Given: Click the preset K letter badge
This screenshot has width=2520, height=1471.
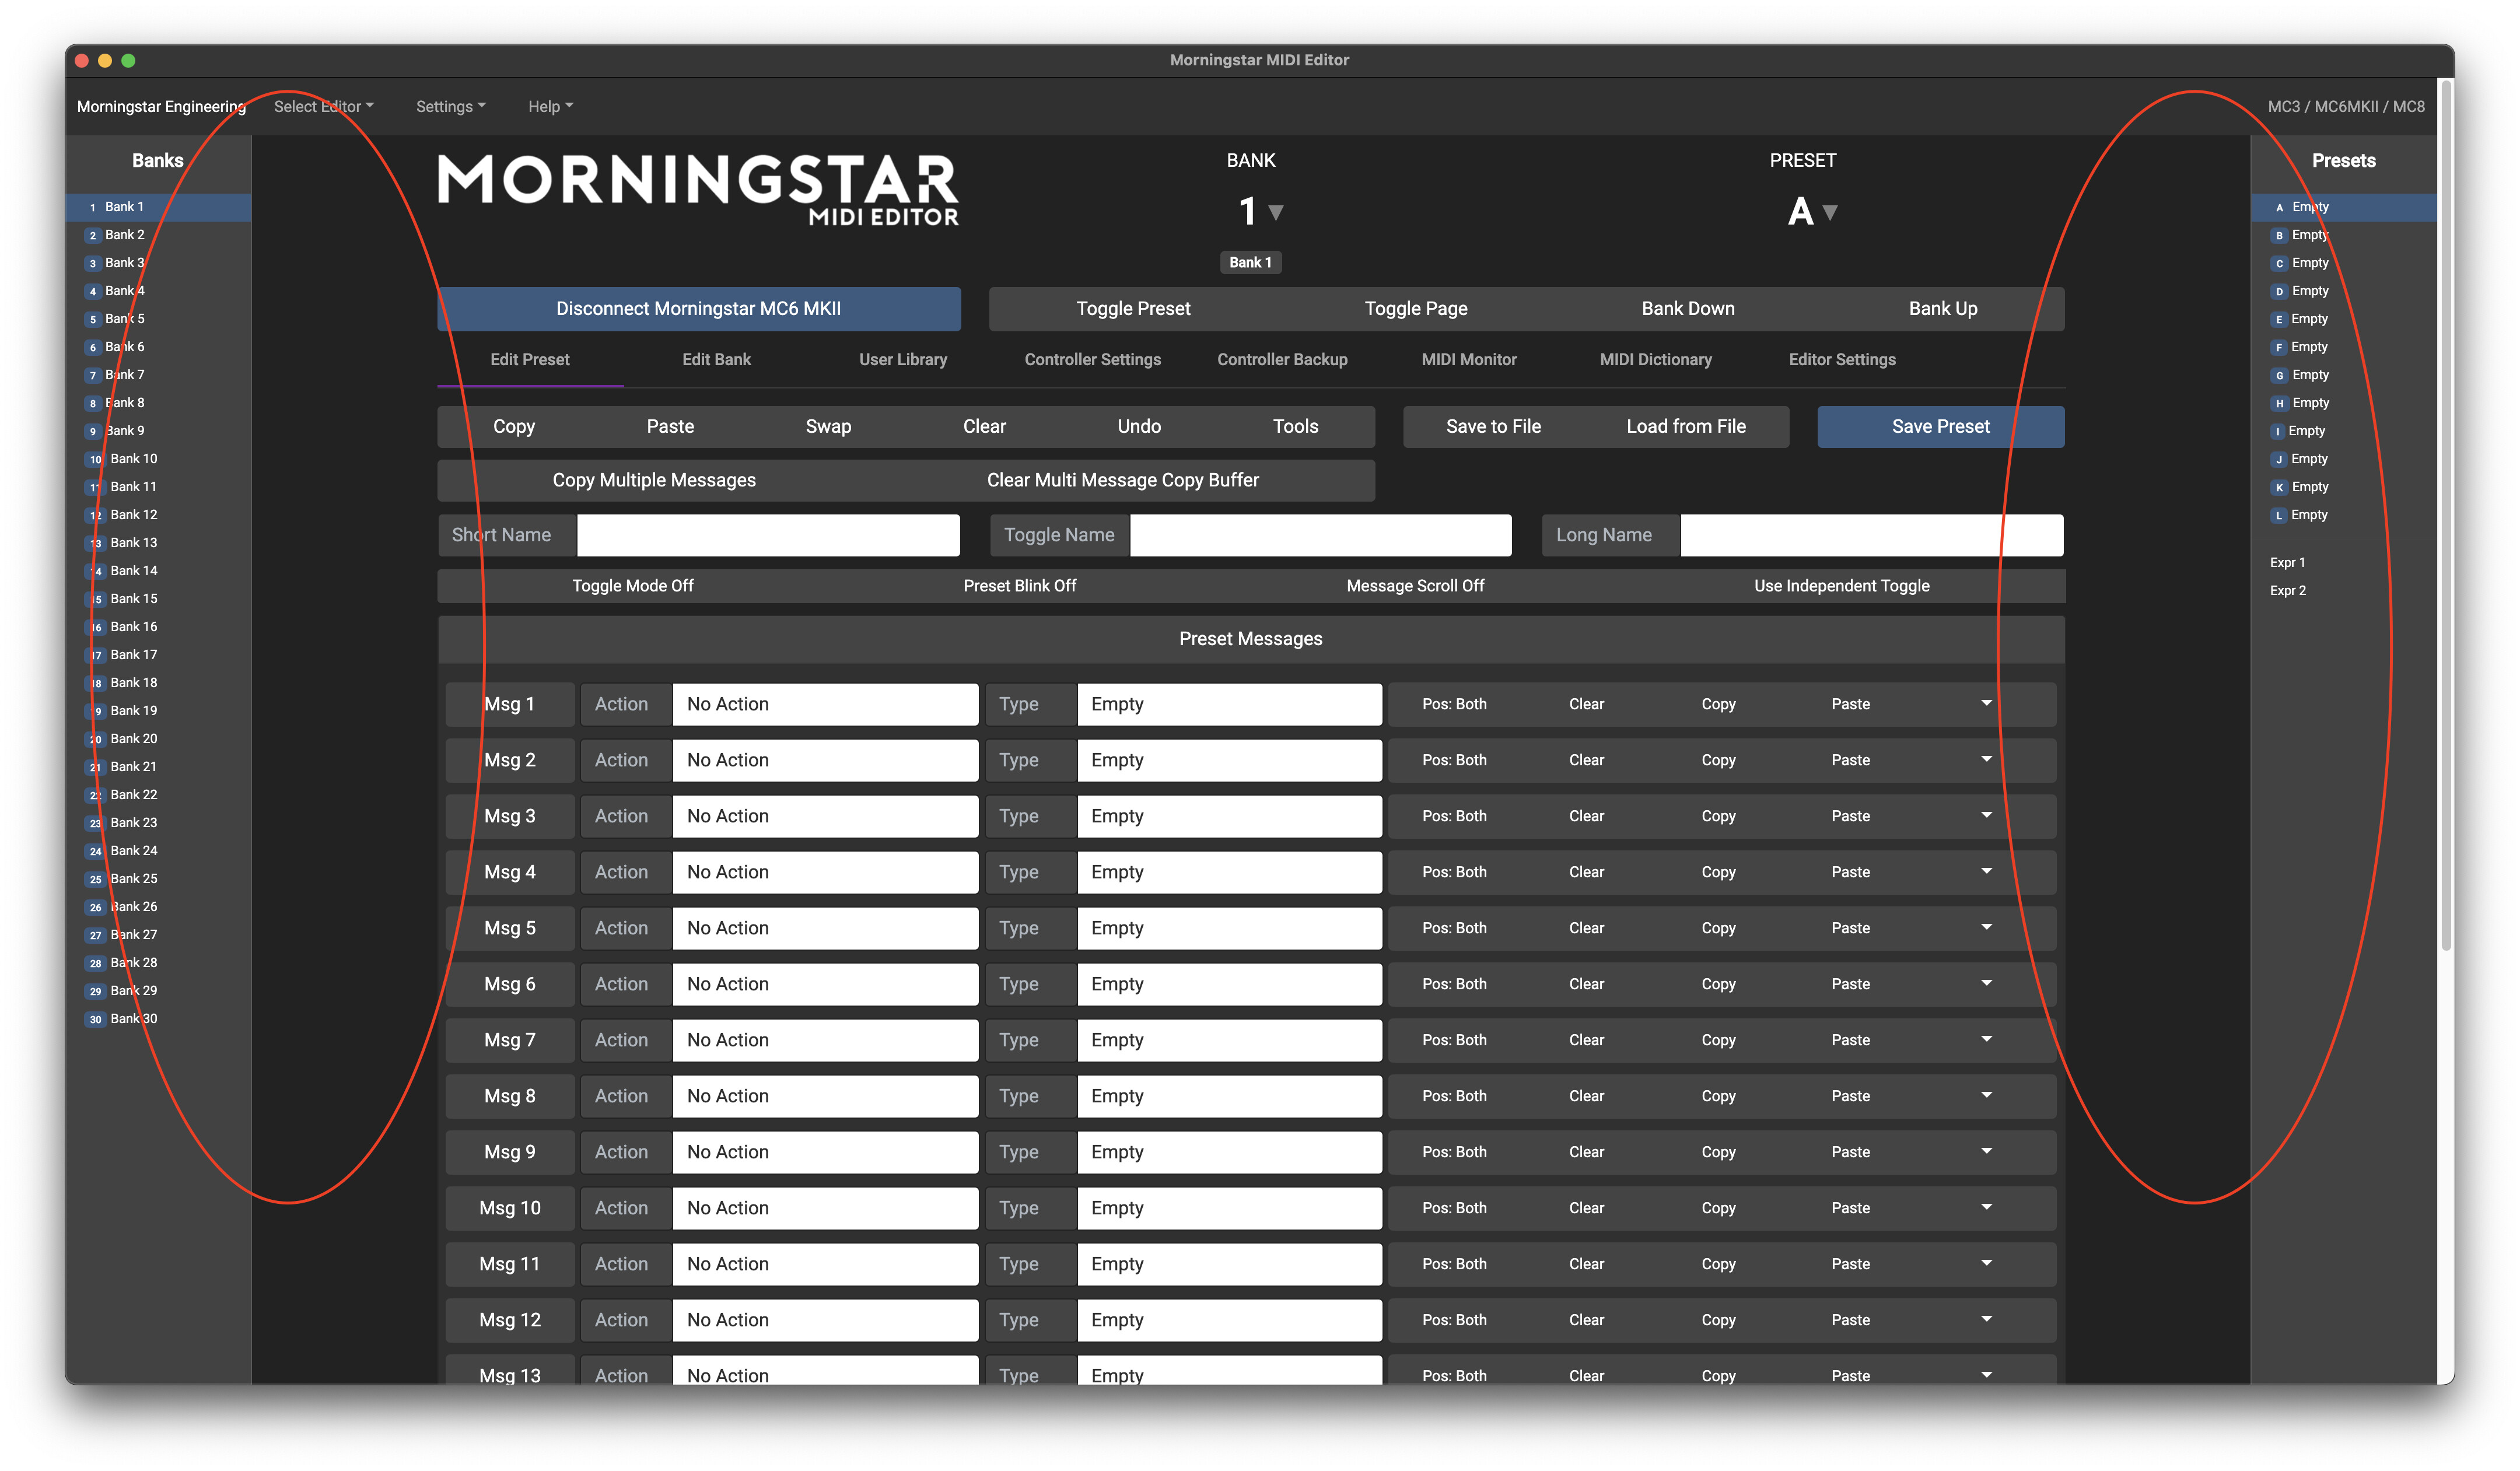Looking at the screenshot, I should [x=2279, y=487].
